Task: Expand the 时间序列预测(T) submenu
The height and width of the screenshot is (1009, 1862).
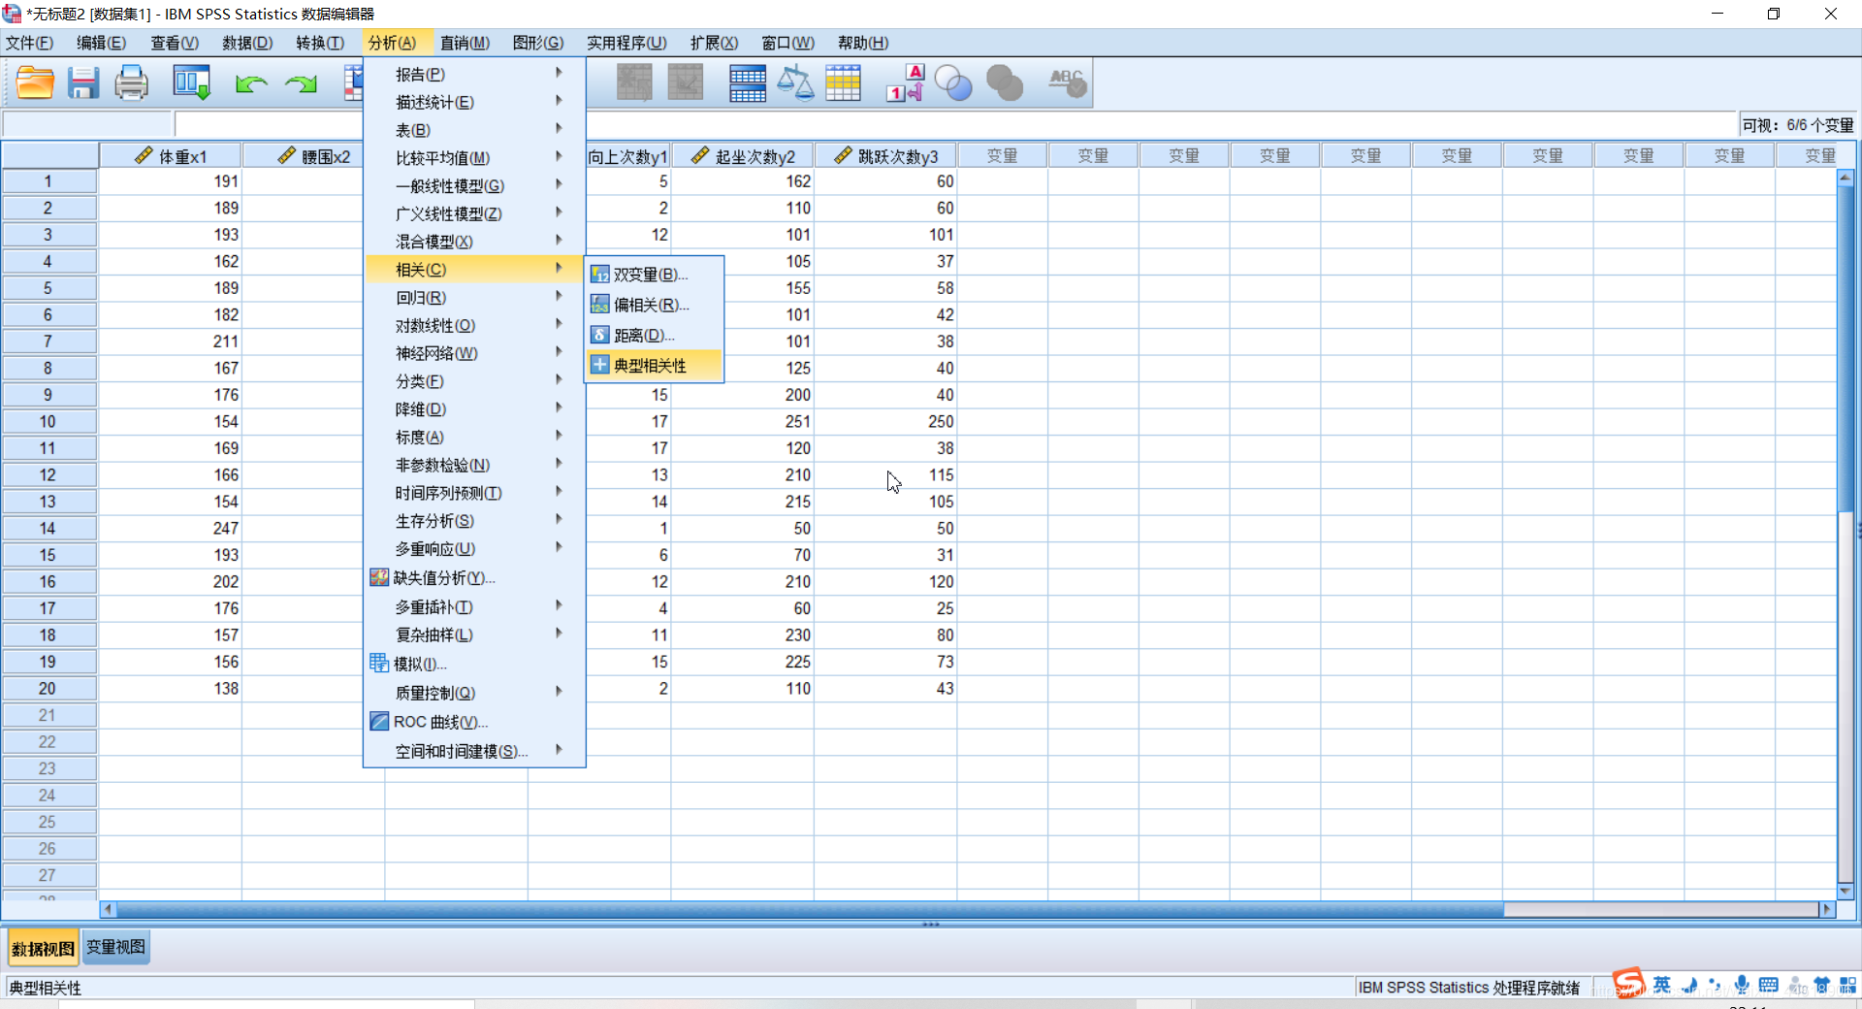Action: click(475, 493)
